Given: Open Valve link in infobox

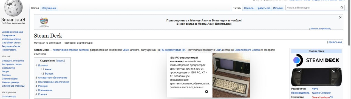Looking at the screenshot, I should [x=315, y=89].
